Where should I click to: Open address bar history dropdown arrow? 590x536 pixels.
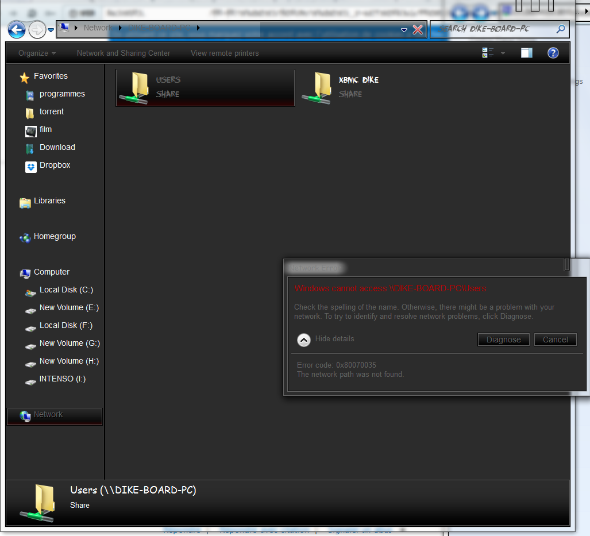click(x=404, y=29)
